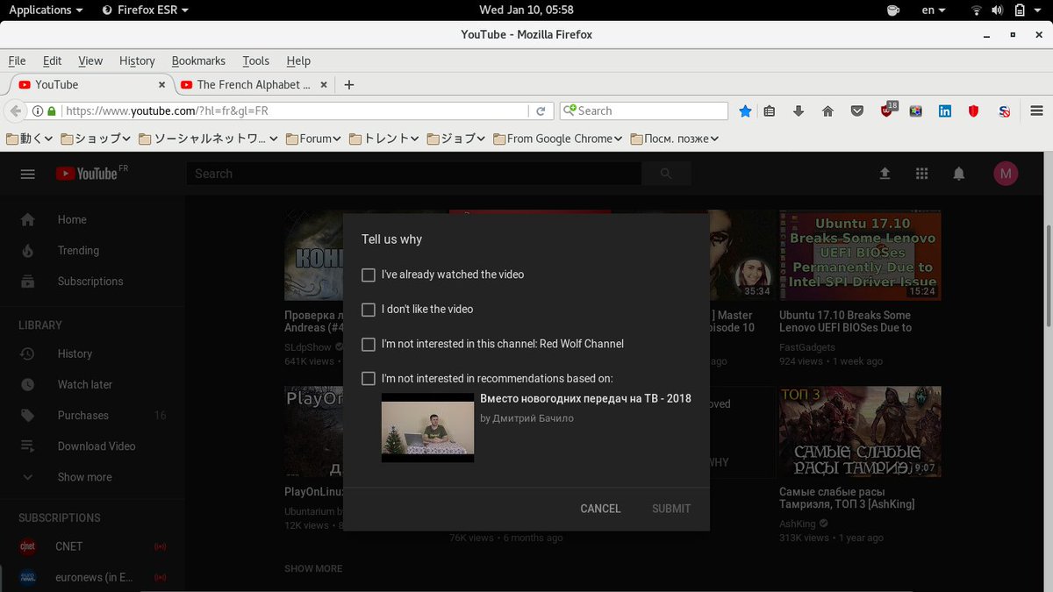Reload the page with the refresh icon

point(541,111)
